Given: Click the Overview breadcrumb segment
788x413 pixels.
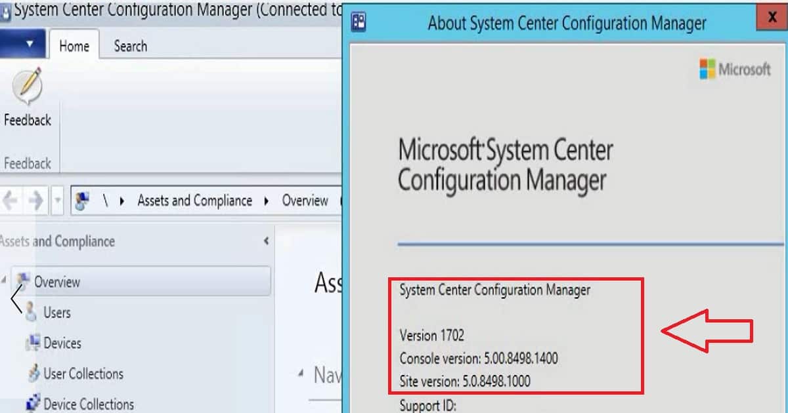Looking at the screenshot, I should pos(305,201).
